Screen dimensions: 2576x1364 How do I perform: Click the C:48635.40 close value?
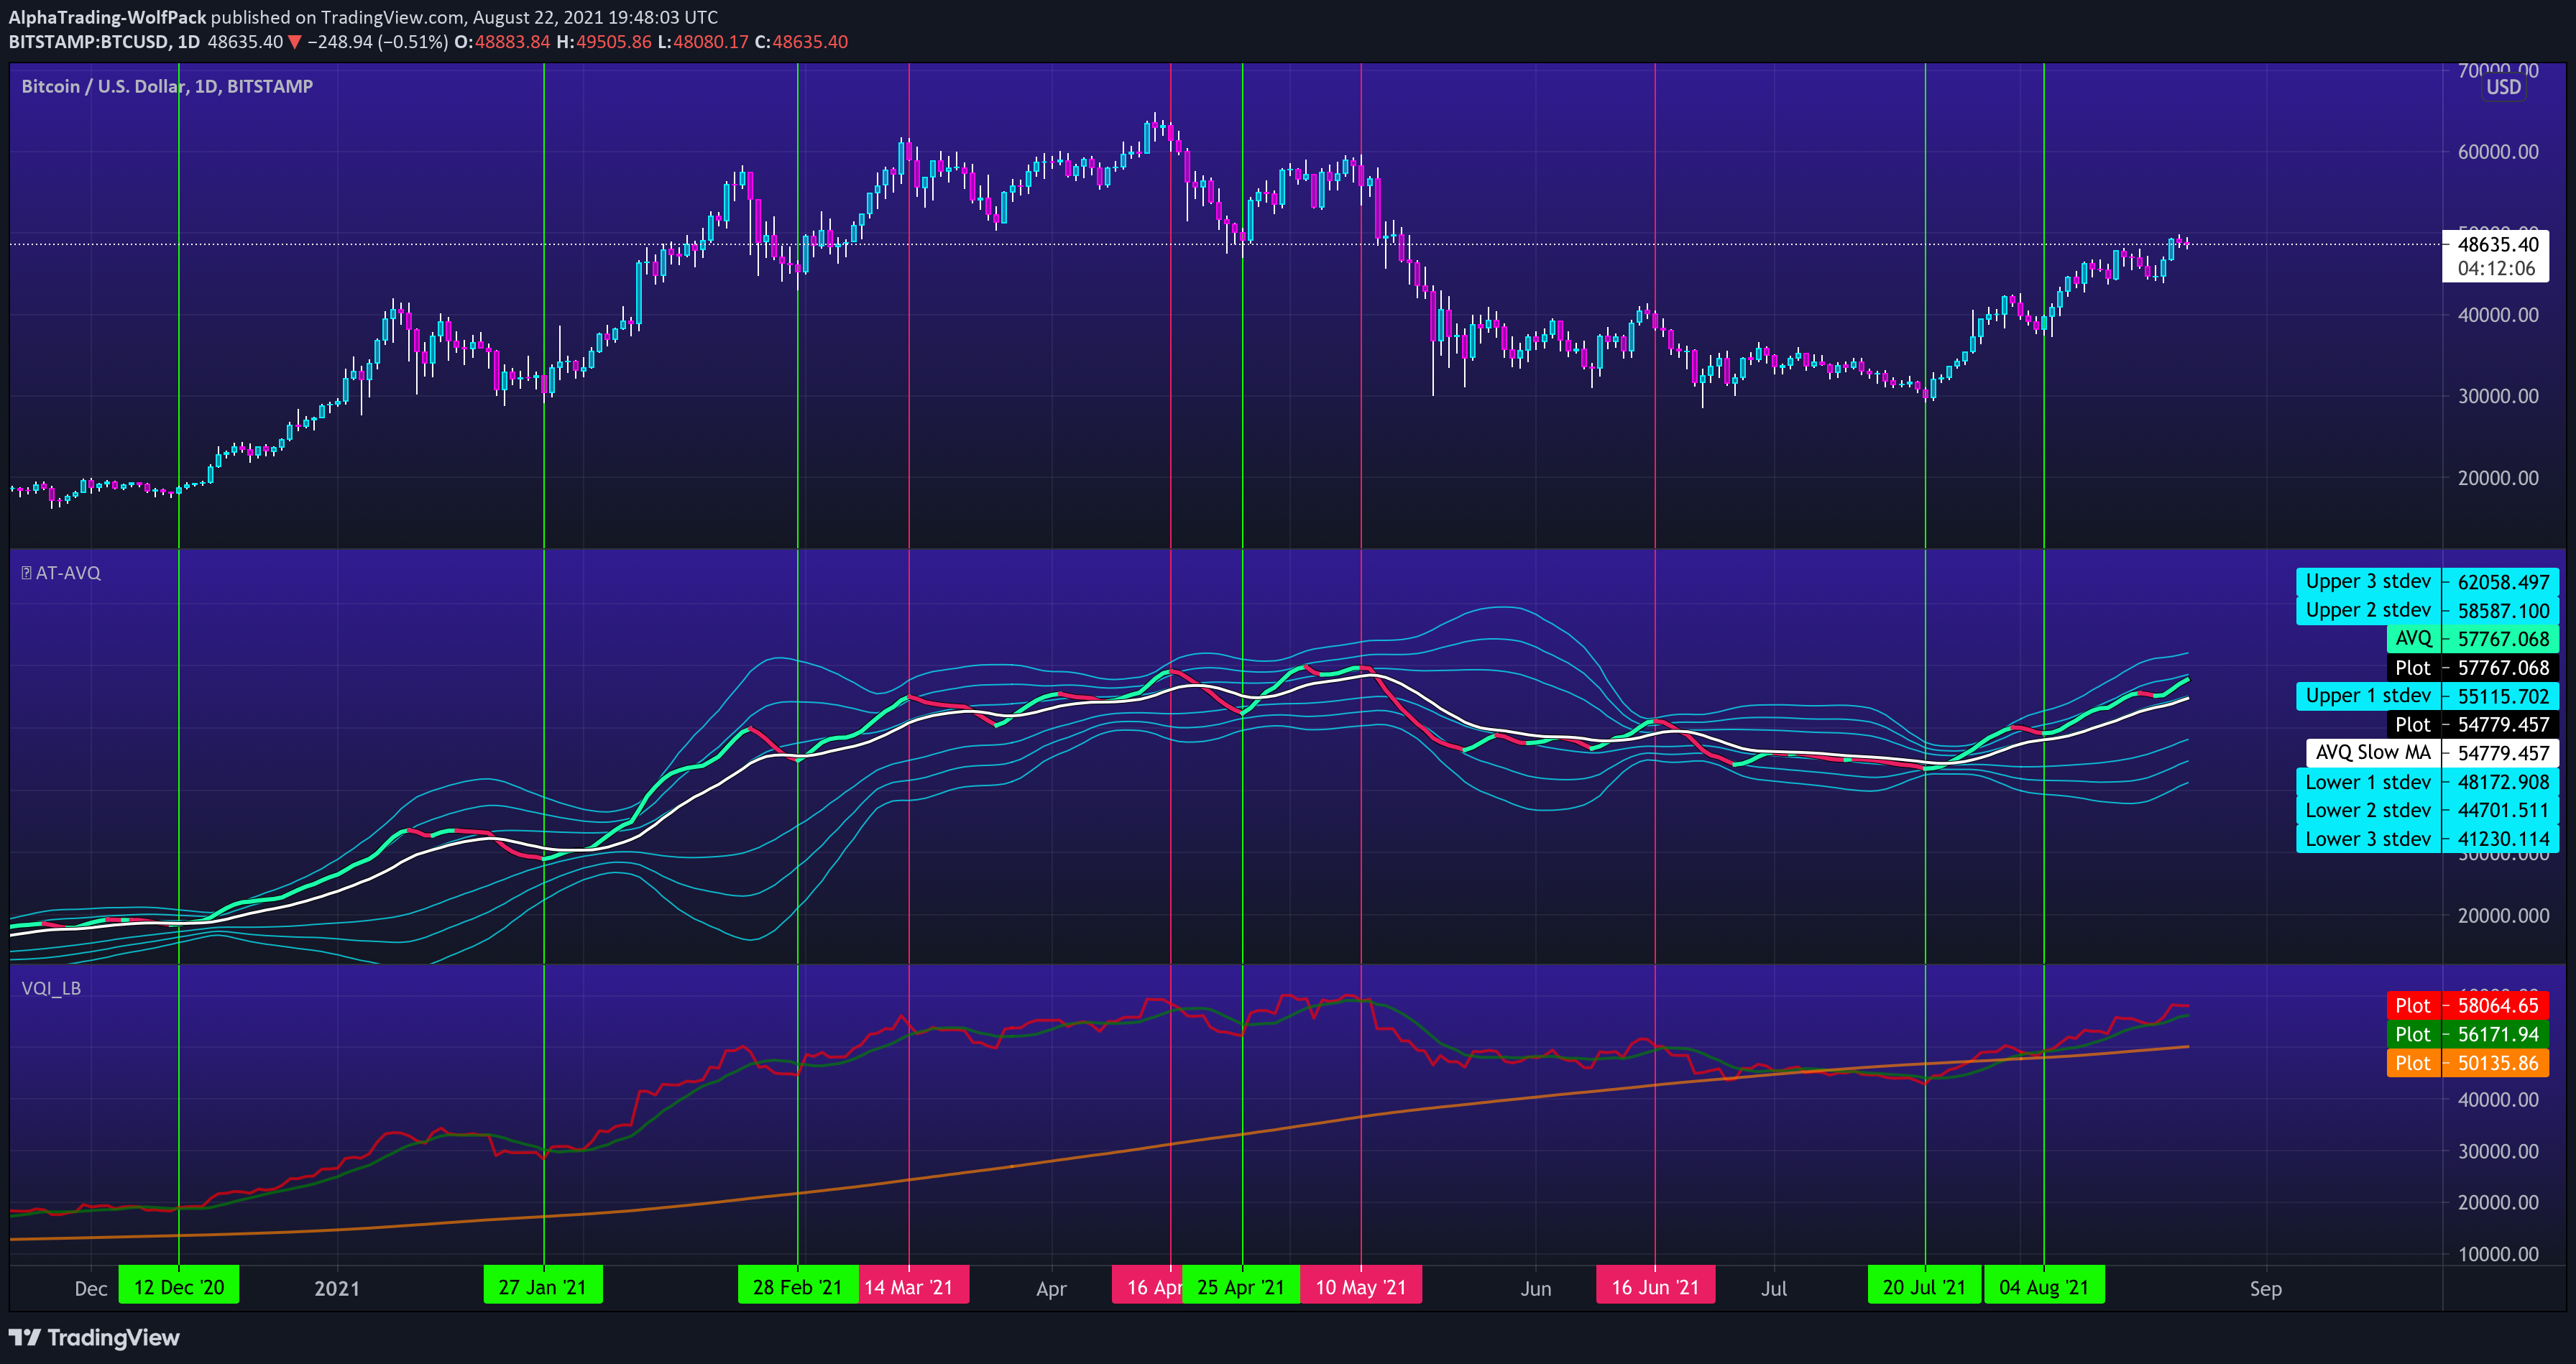point(801,42)
